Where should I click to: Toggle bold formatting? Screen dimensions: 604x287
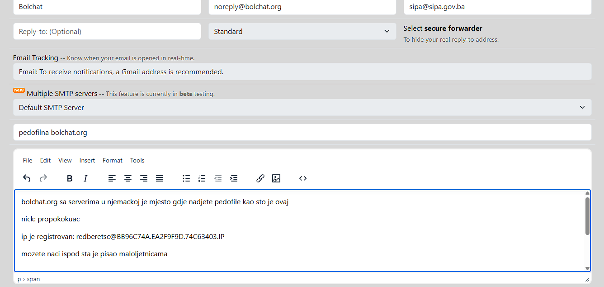pyautogui.click(x=70, y=178)
